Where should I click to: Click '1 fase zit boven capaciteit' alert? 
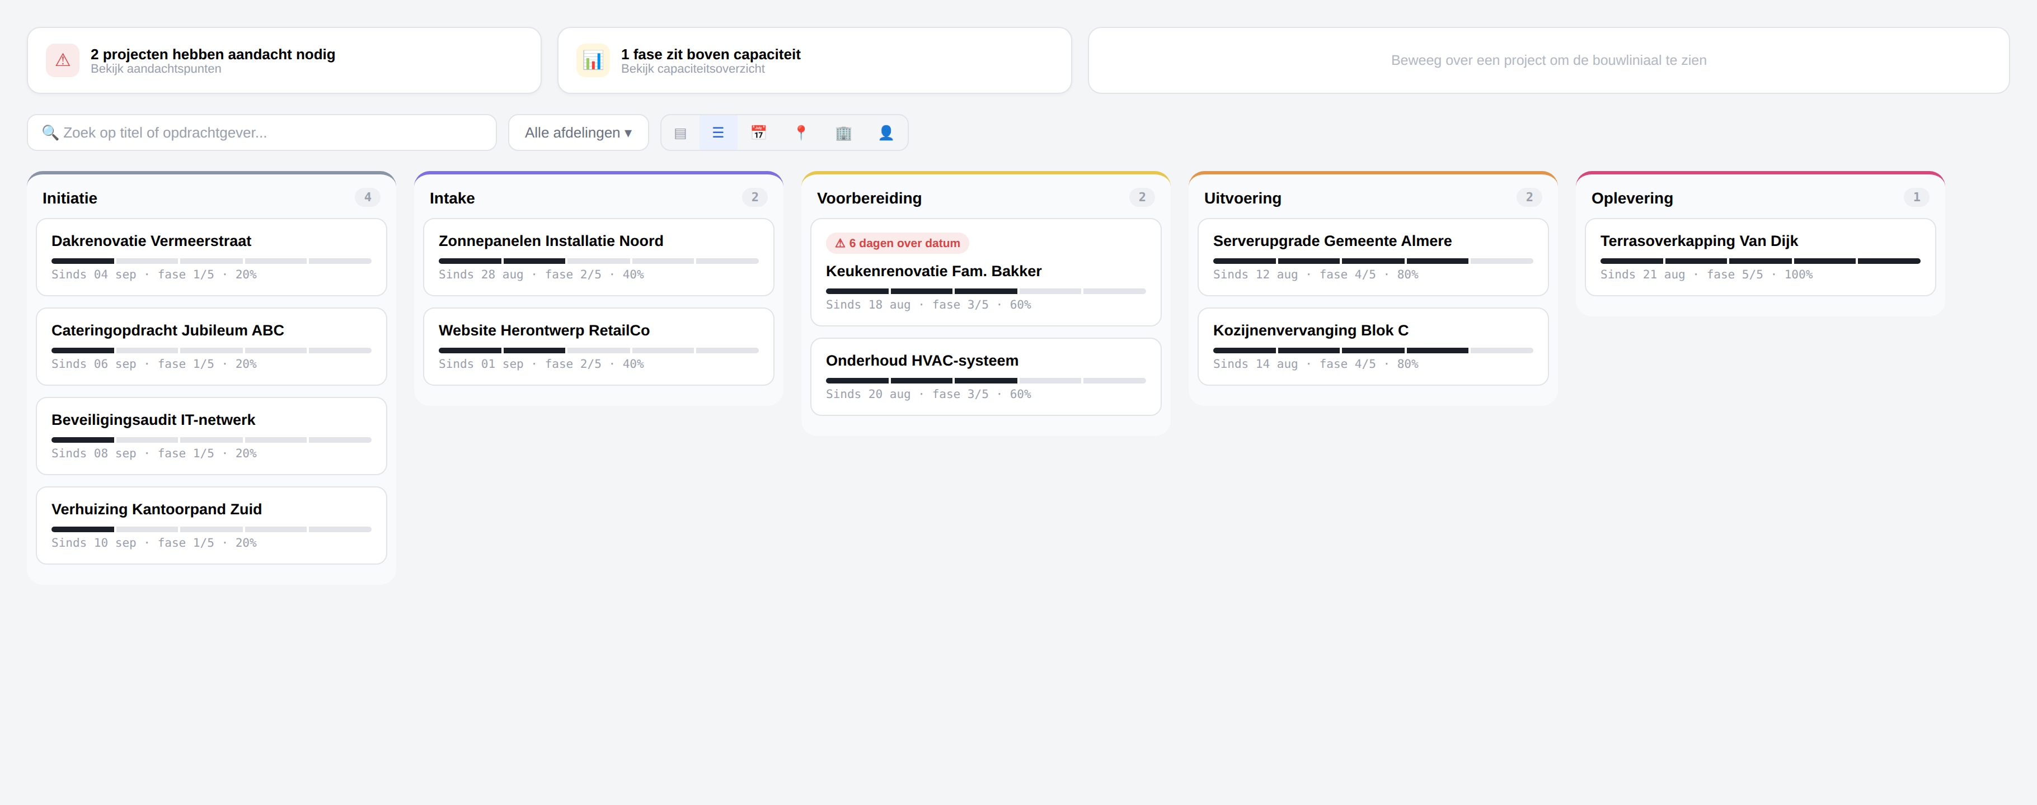pos(814,60)
